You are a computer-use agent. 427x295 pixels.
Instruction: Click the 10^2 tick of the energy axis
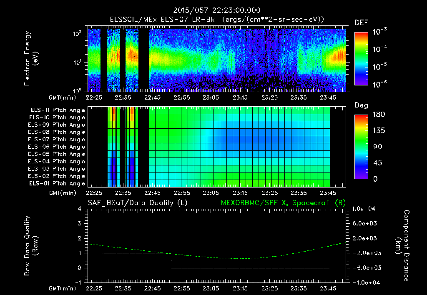[x=78, y=33]
